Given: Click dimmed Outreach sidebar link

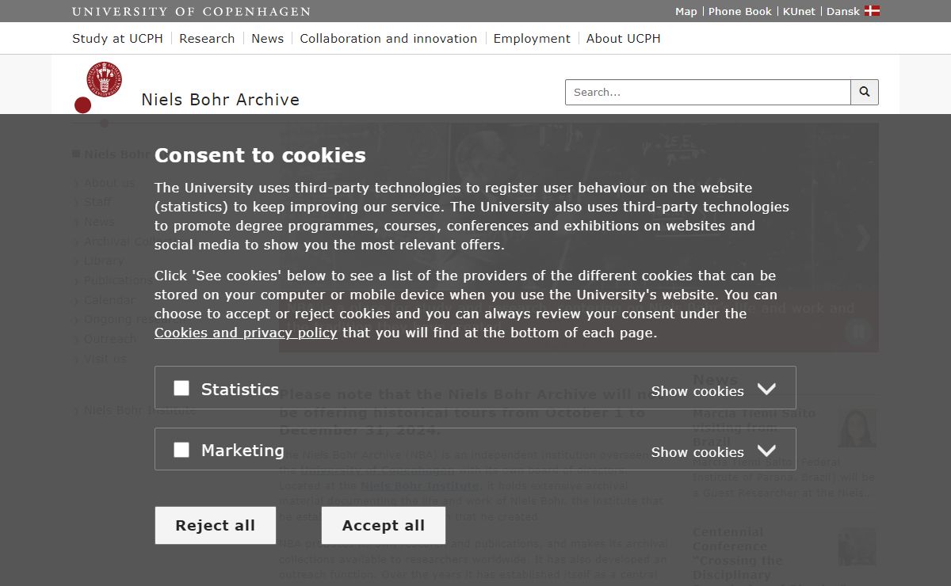Looking at the screenshot, I should 110,339.
